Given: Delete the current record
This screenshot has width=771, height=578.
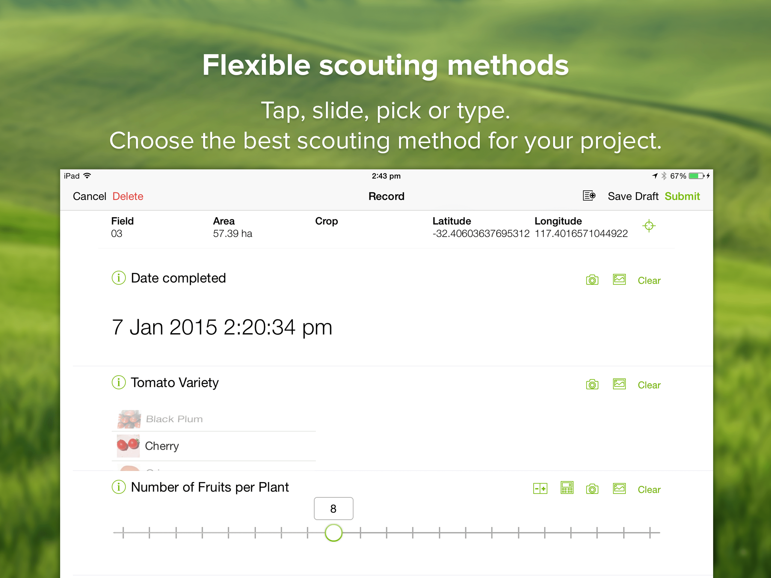Looking at the screenshot, I should pyautogui.click(x=128, y=196).
